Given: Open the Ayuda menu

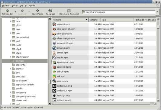Looking at the screenshot, I should coord(32,5).
